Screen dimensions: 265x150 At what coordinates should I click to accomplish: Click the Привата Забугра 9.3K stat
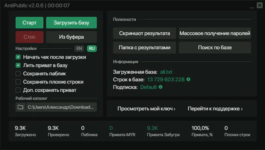coord(163,131)
